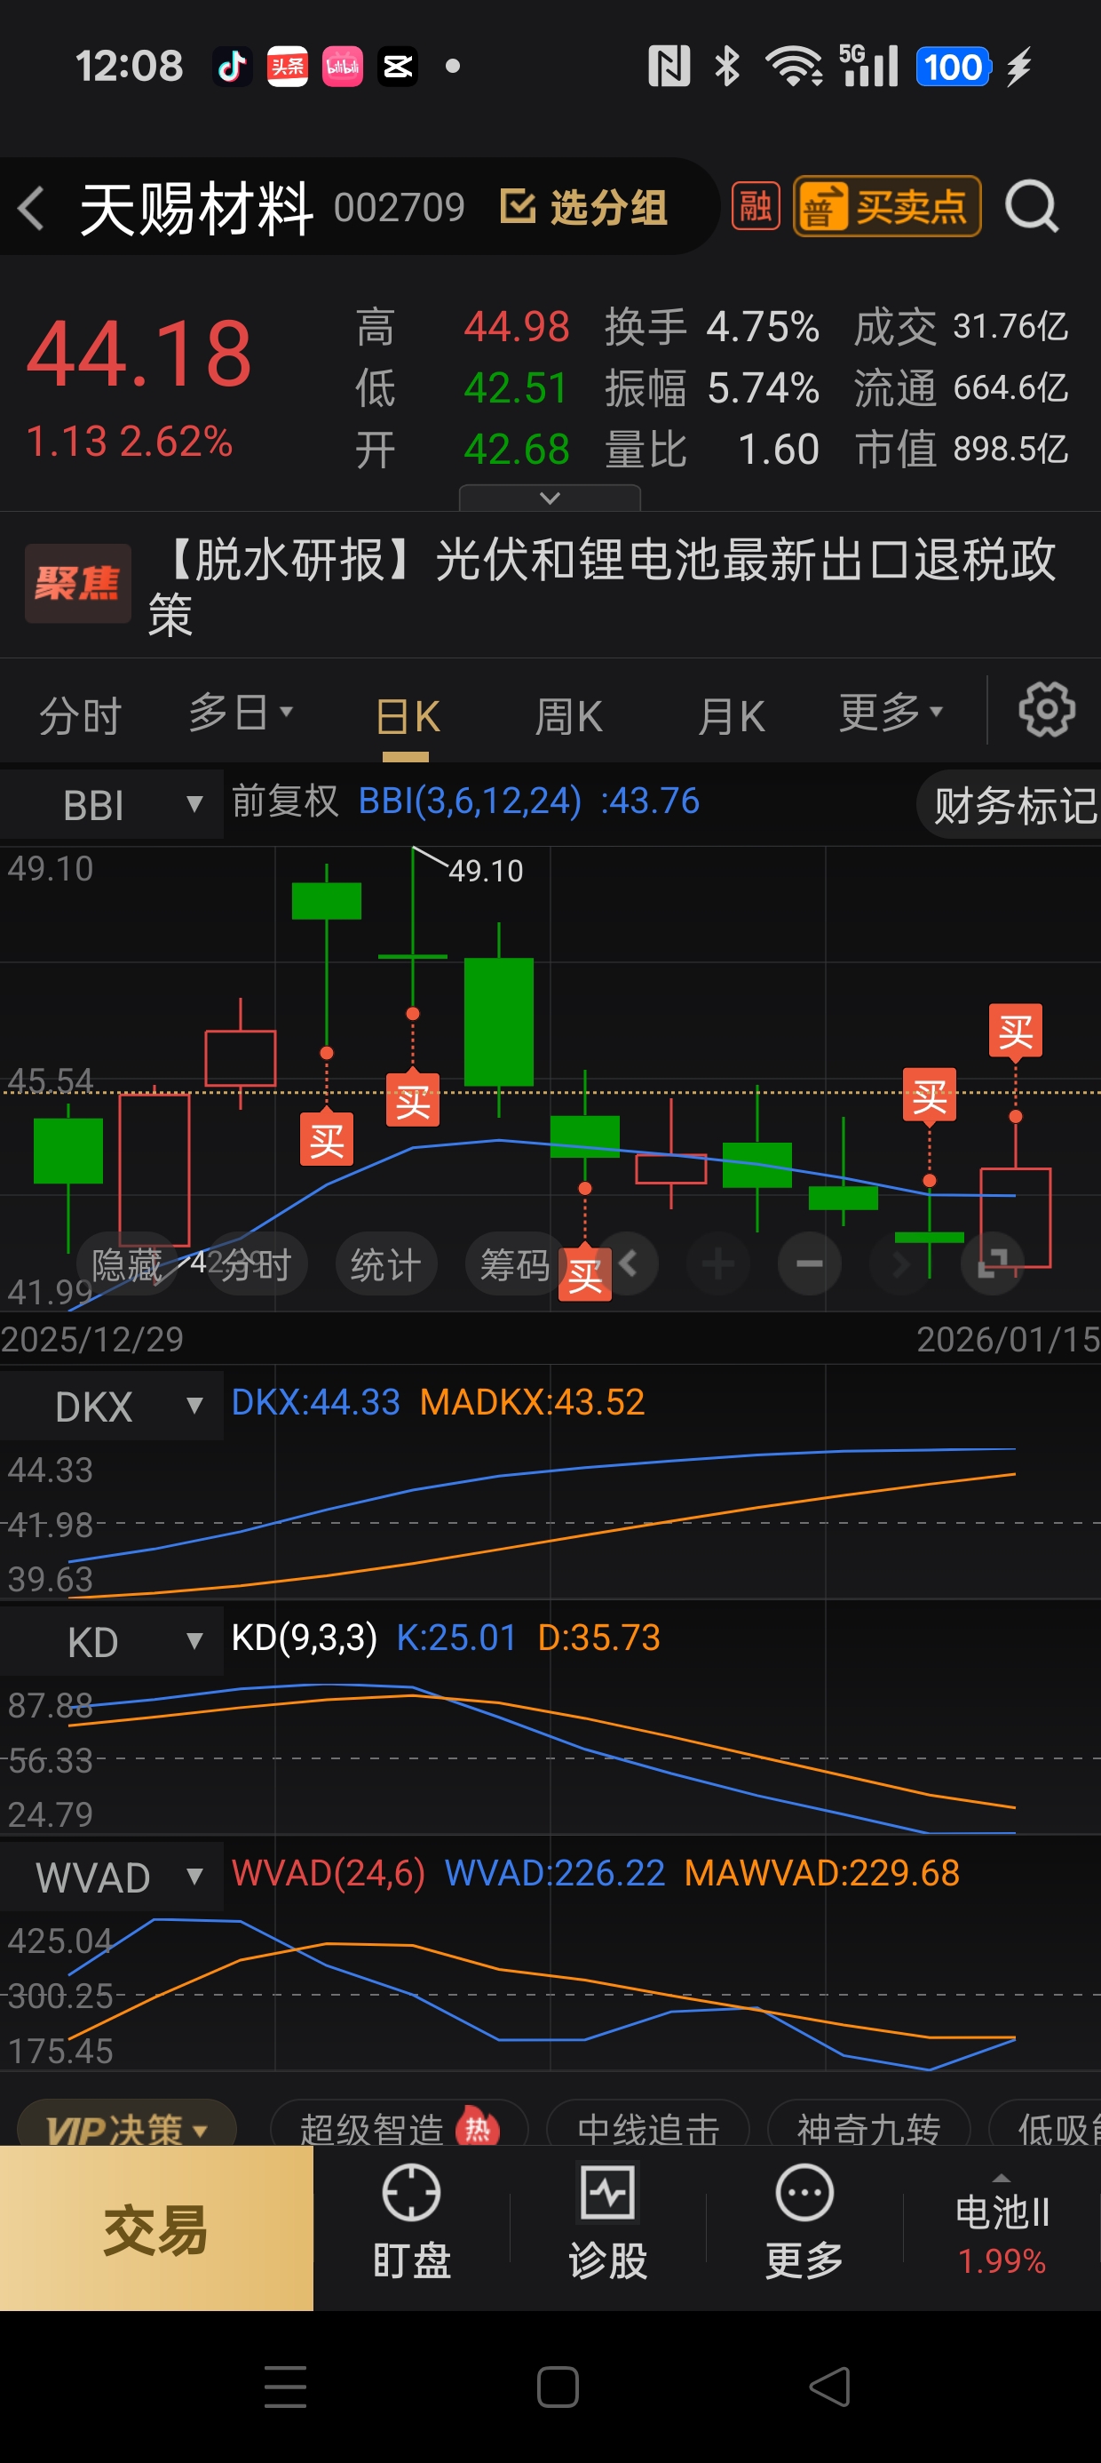Tap the DKX:44.33 value readout
This screenshot has height=2463, width=1101.
(315, 1402)
